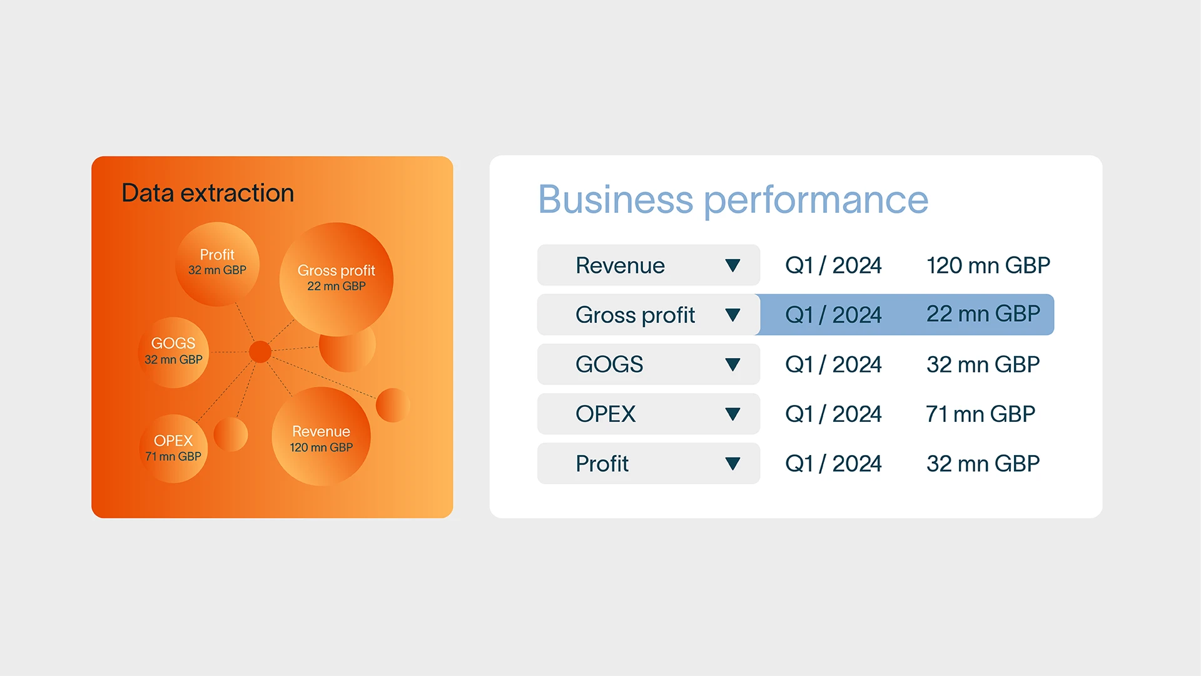Image resolution: width=1201 pixels, height=676 pixels.
Task: Select the 71 mn GBP OPEX value
Action: pos(980,414)
